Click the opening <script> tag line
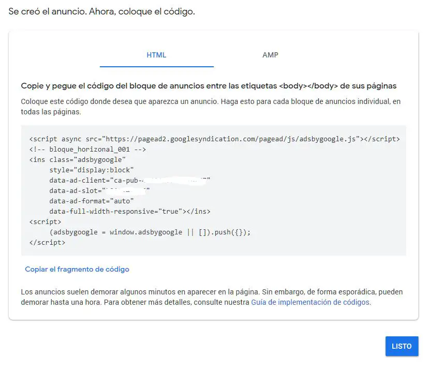The width and height of the screenshot is (428, 371). coord(46,222)
